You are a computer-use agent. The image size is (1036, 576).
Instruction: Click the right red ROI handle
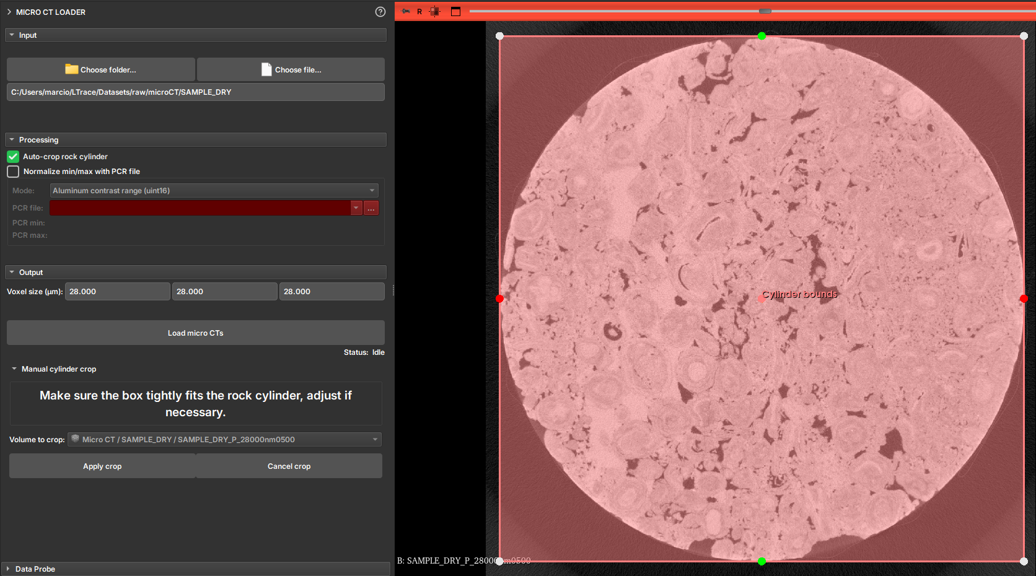pyautogui.click(x=1024, y=299)
